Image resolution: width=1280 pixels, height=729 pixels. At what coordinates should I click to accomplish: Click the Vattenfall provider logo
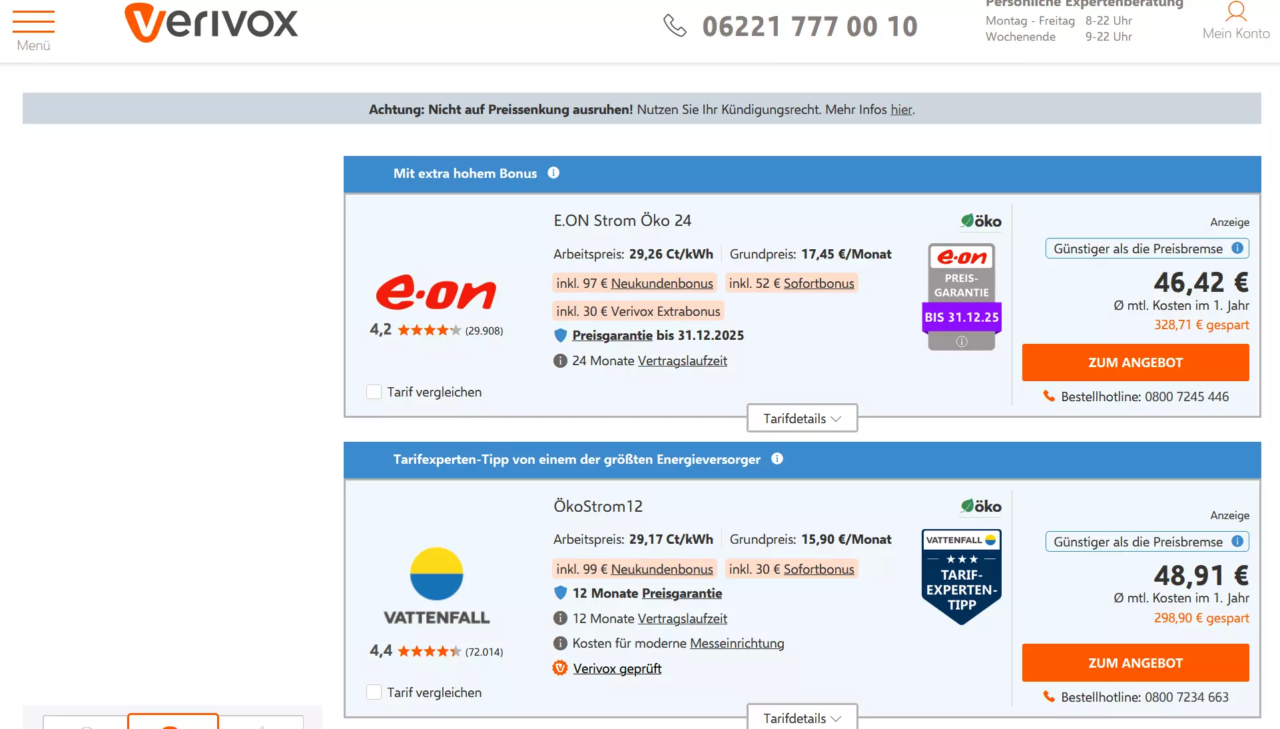[436, 586]
